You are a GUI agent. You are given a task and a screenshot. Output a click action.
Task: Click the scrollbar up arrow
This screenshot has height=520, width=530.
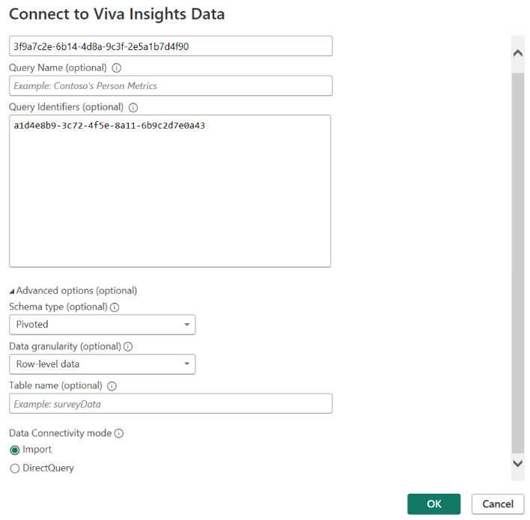pos(518,53)
